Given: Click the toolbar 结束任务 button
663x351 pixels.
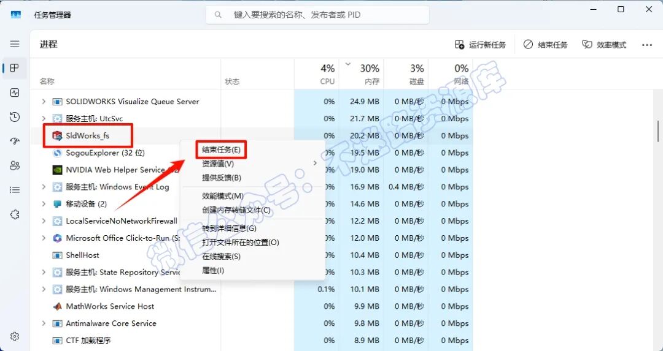Looking at the screenshot, I should pos(546,45).
